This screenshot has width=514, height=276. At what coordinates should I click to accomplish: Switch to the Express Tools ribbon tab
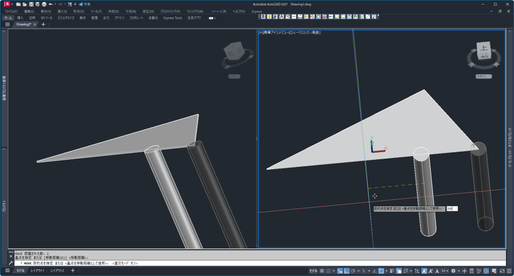(173, 18)
